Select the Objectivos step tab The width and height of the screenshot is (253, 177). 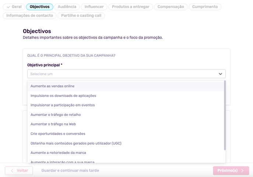[40, 7]
